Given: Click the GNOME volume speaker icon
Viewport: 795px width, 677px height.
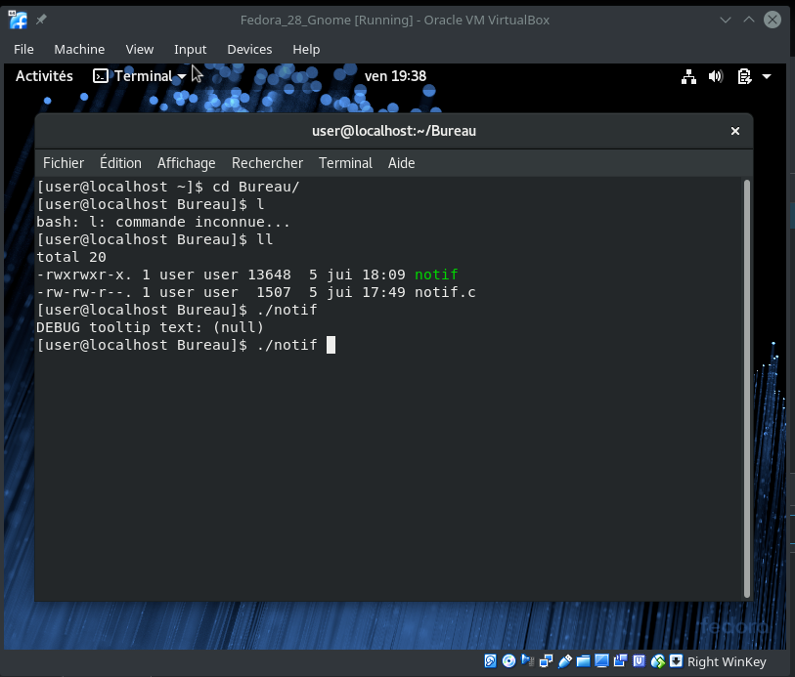Looking at the screenshot, I should (x=716, y=76).
